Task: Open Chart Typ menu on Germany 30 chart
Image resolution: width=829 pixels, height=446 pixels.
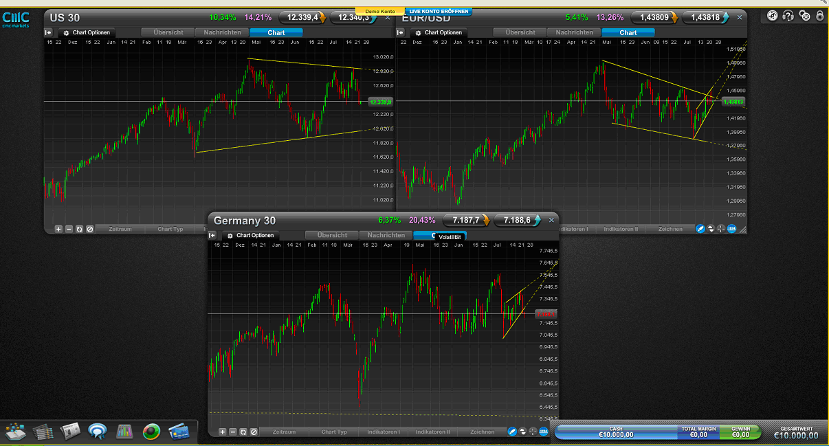Action: (x=334, y=432)
